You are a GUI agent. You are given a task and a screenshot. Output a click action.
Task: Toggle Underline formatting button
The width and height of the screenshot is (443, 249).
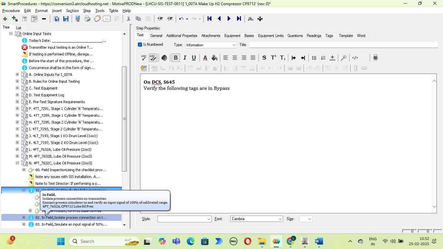pos(194,58)
